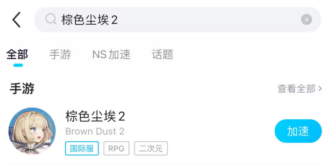The image size is (331, 166).
Task: Focus the search text 棕色尘埃 2 in the search bar
Action: click(89, 20)
